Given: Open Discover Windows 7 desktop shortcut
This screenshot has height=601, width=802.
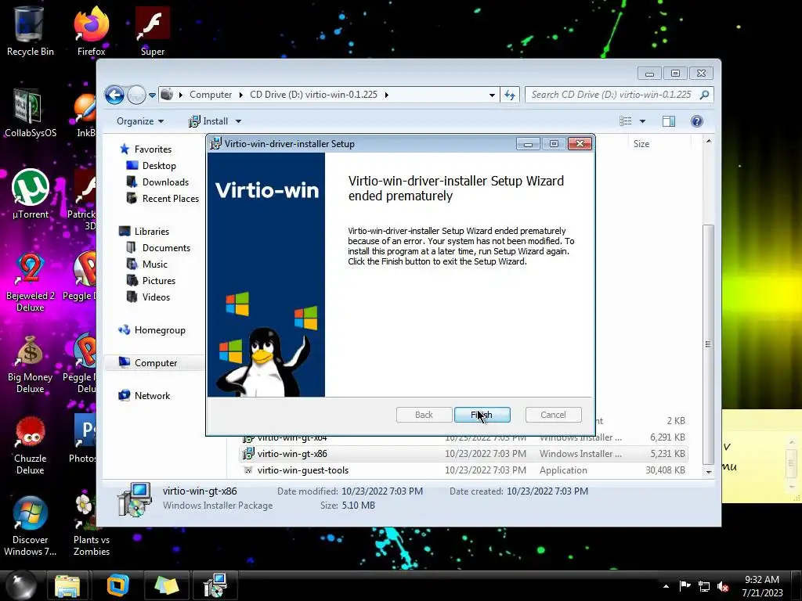Looking at the screenshot, I should (x=31, y=526).
